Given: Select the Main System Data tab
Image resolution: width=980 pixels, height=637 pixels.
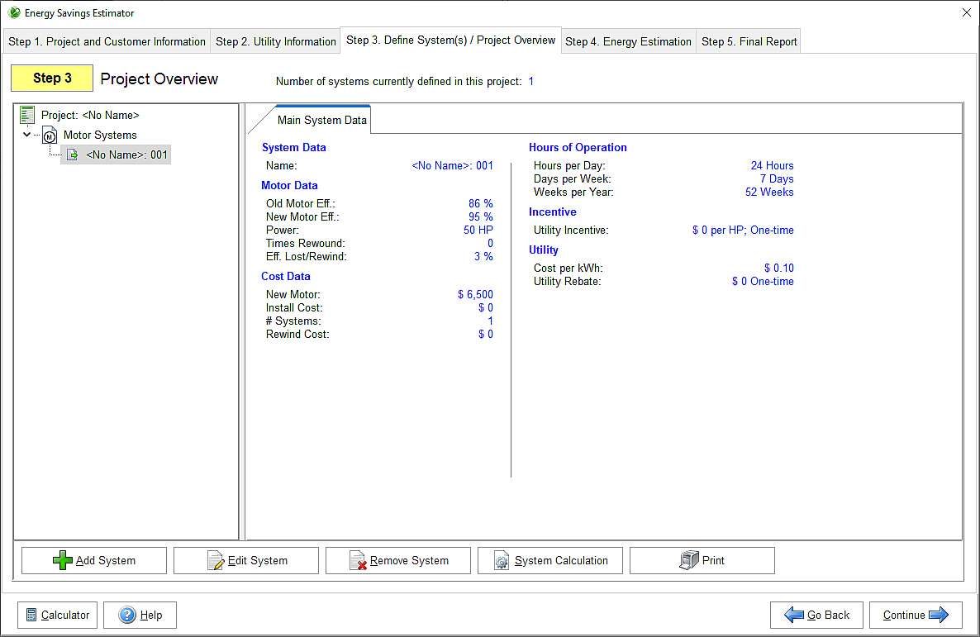Looking at the screenshot, I should pyautogui.click(x=321, y=121).
